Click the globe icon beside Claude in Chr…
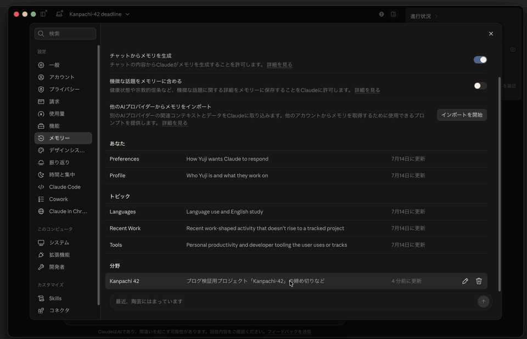Image resolution: width=527 pixels, height=339 pixels. tap(41, 211)
